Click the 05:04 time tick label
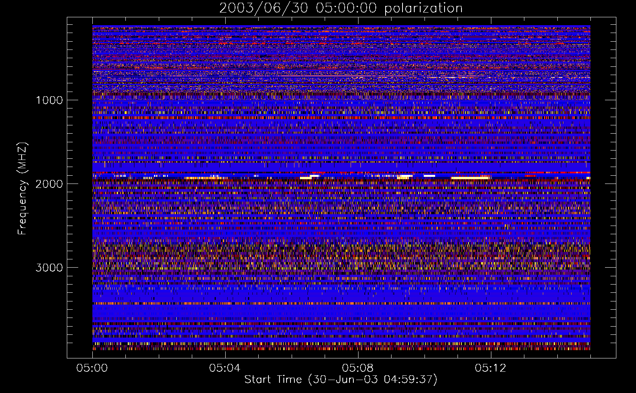This screenshot has height=393, width=636. coord(225,368)
